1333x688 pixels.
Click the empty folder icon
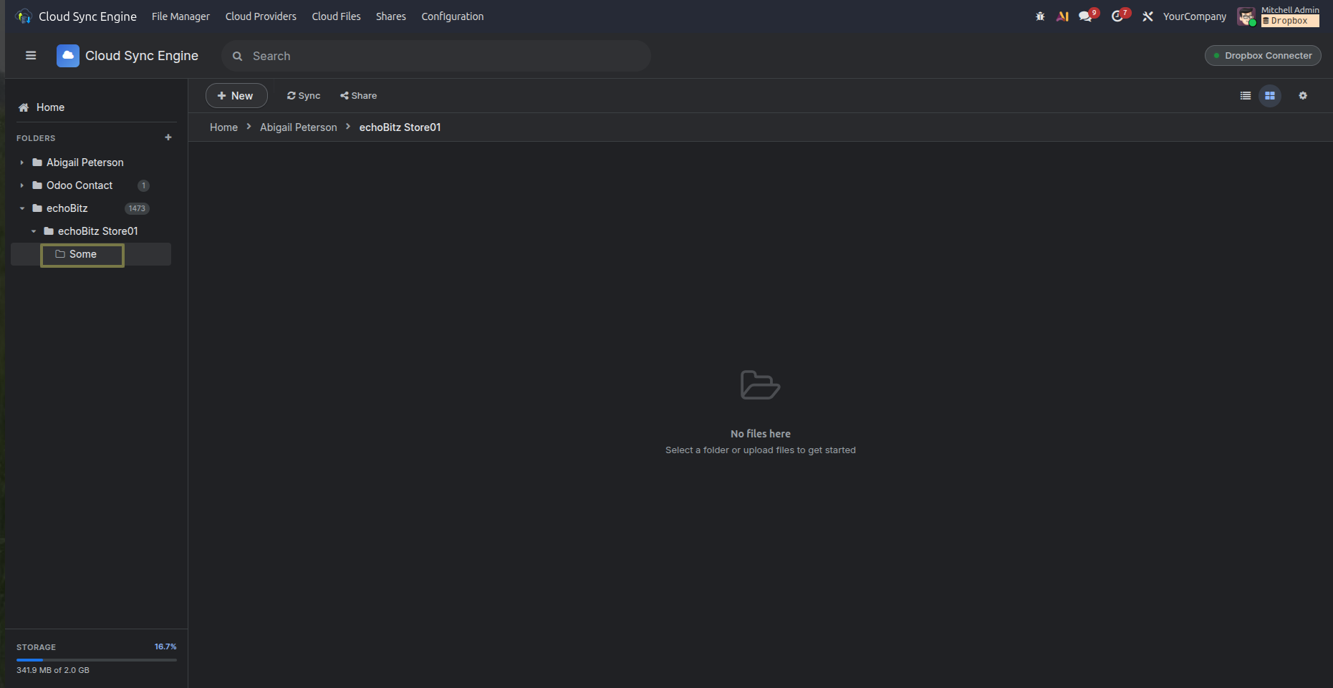click(760, 385)
